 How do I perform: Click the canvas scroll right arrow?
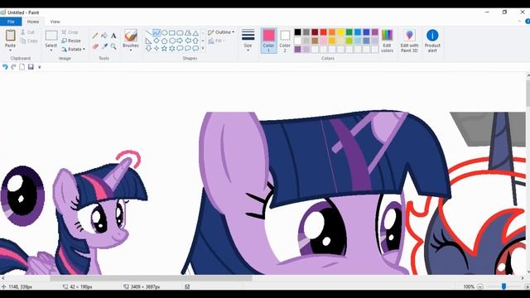[x=523, y=278]
